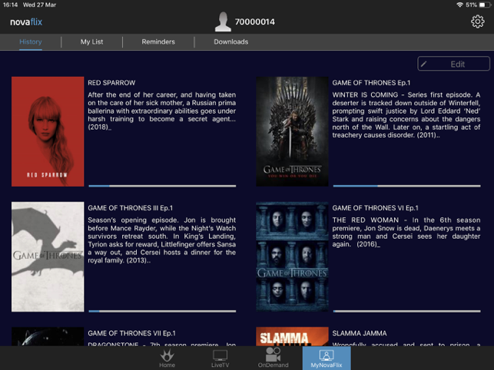Viewport: 494px width, 370px height.
Task: Open the Red Sparrow poster
Action: coord(48,131)
